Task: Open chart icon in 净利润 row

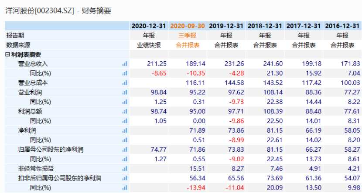Action: click(125, 131)
